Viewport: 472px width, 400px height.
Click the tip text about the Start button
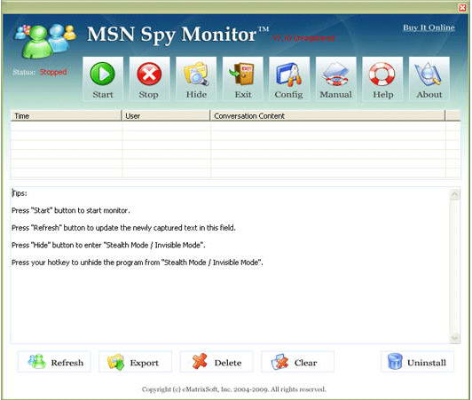(71, 210)
